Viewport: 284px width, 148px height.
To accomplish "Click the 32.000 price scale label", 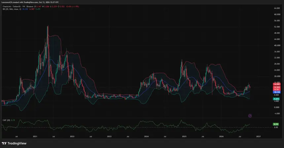I will click(277, 58).
